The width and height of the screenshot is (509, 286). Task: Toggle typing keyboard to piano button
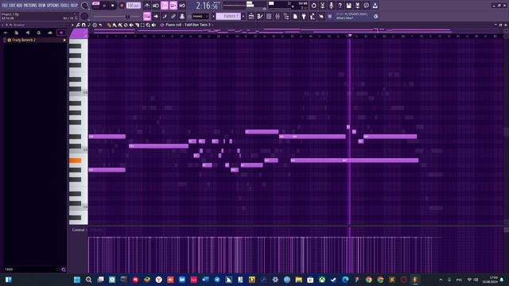(x=147, y=16)
